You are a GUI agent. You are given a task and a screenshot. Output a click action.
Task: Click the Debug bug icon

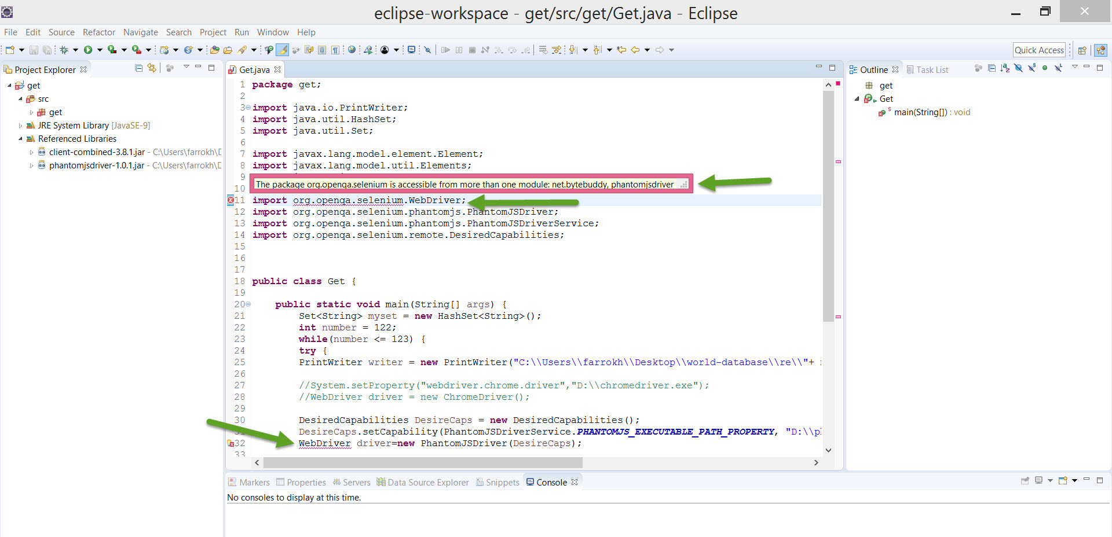pos(64,50)
